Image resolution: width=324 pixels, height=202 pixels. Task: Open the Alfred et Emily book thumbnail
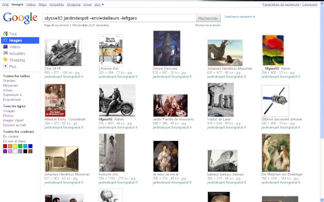coord(55,100)
